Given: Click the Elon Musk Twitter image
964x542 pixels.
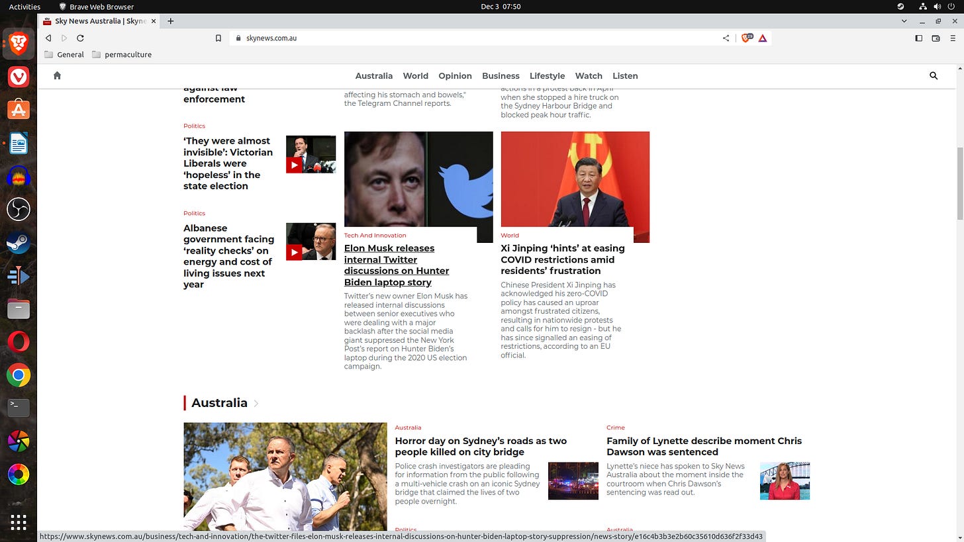Looking at the screenshot, I should [418, 179].
